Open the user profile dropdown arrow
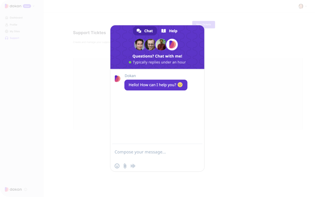 (306, 6)
